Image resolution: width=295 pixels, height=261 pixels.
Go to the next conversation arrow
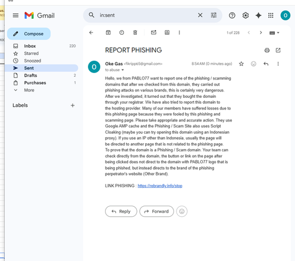(x=261, y=32)
